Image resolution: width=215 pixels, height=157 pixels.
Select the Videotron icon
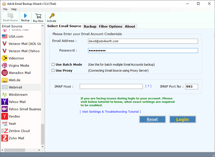pyautogui.click(x=5, y=58)
